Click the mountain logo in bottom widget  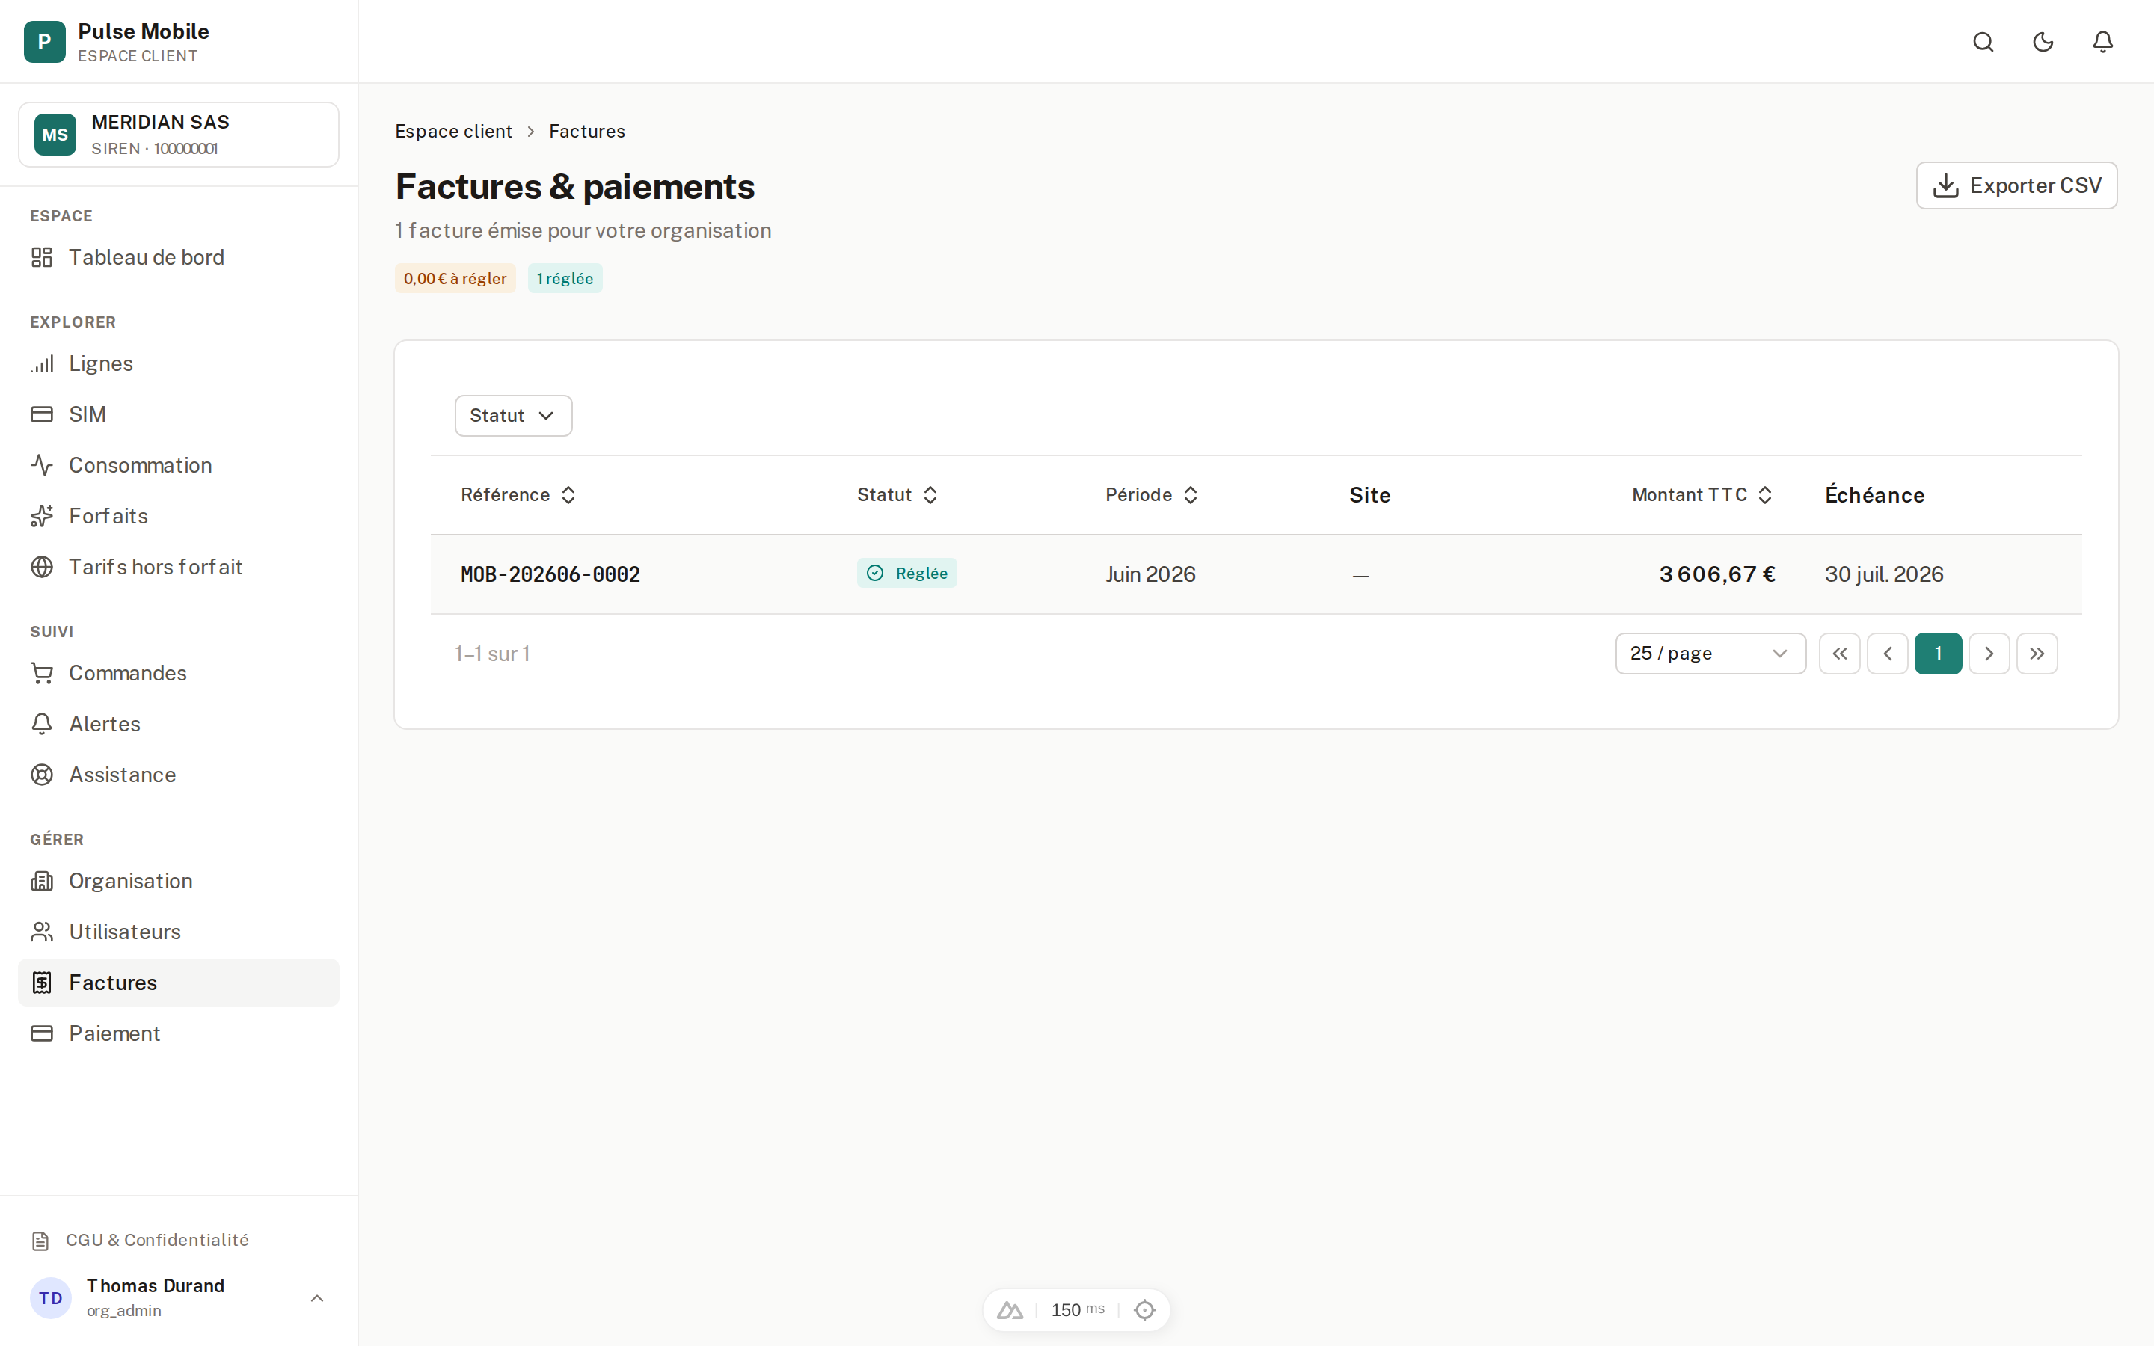[1010, 1309]
